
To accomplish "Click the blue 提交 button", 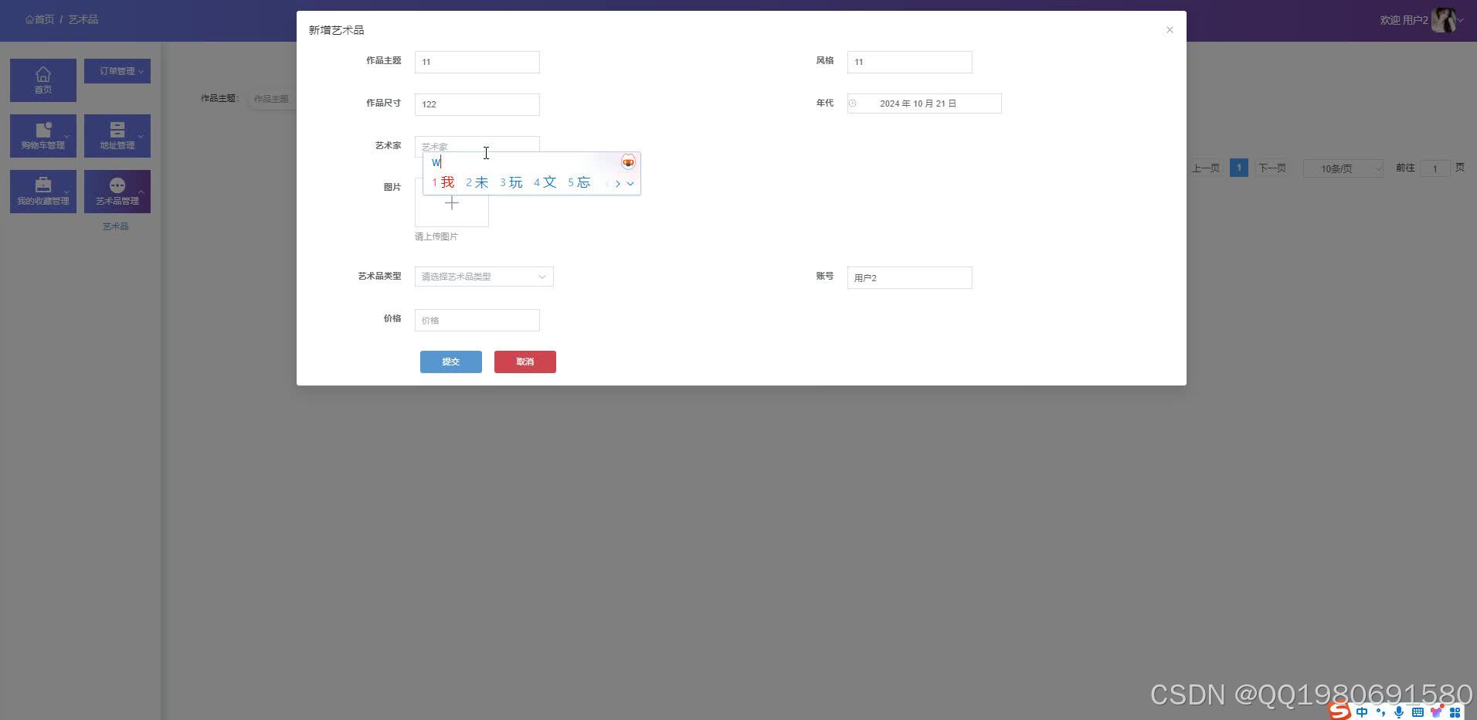I will pos(451,362).
